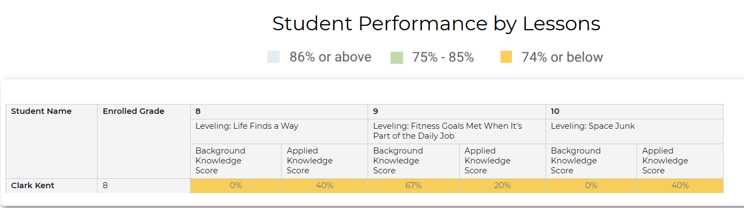This screenshot has height=208, width=744.
Task: Click the green 75% - 85% legend swatch
Action: point(397,57)
